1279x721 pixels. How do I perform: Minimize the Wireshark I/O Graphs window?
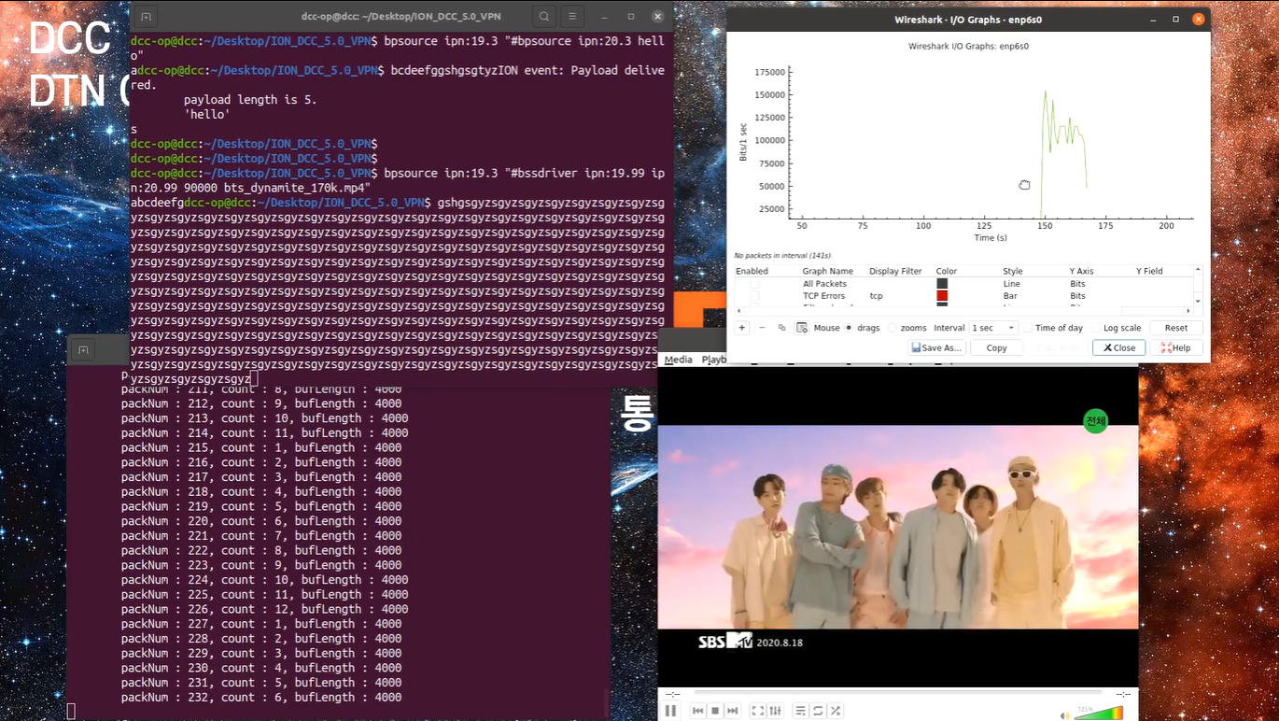1155,19
